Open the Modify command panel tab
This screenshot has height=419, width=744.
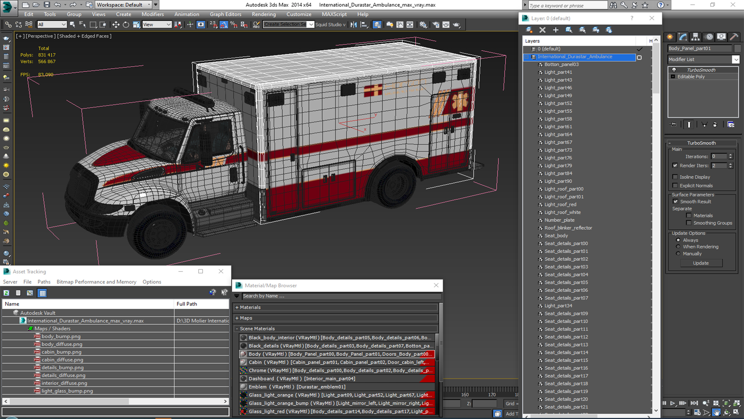[683, 37]
